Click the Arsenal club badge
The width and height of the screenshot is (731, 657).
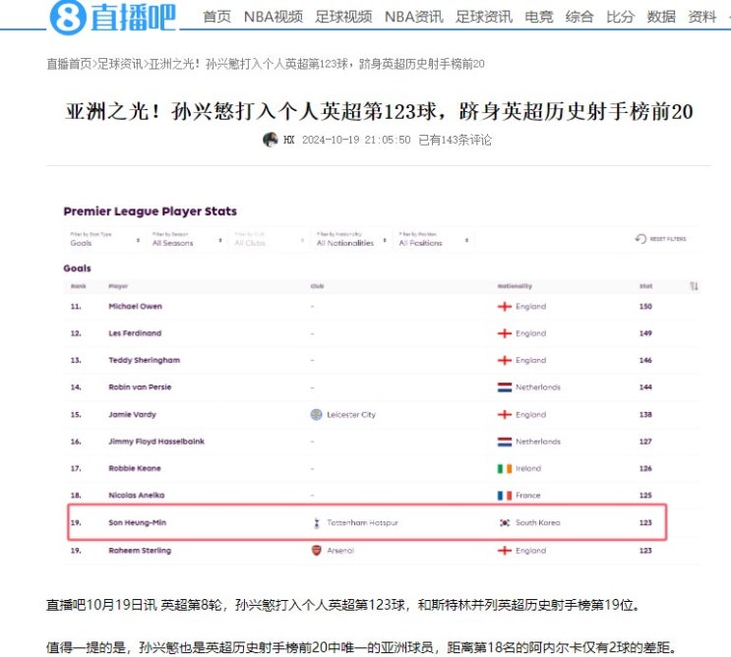tap(316, 551)
